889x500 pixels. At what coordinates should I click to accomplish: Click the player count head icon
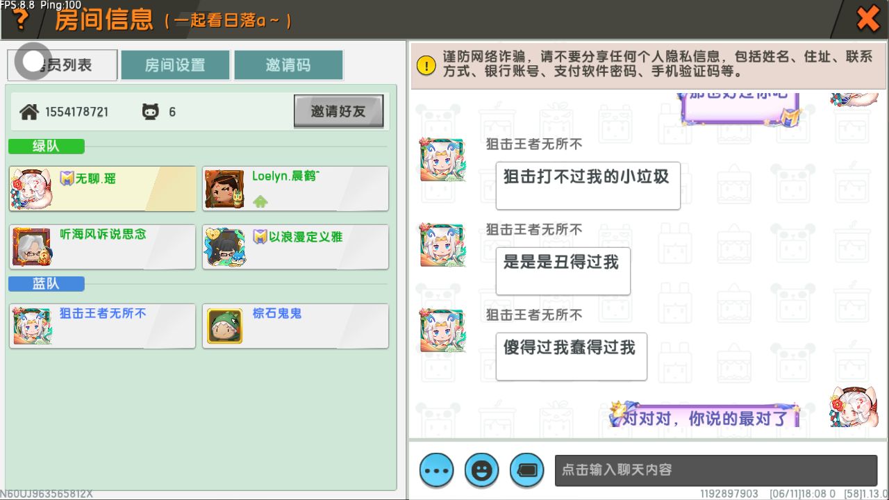pos(151,111)
